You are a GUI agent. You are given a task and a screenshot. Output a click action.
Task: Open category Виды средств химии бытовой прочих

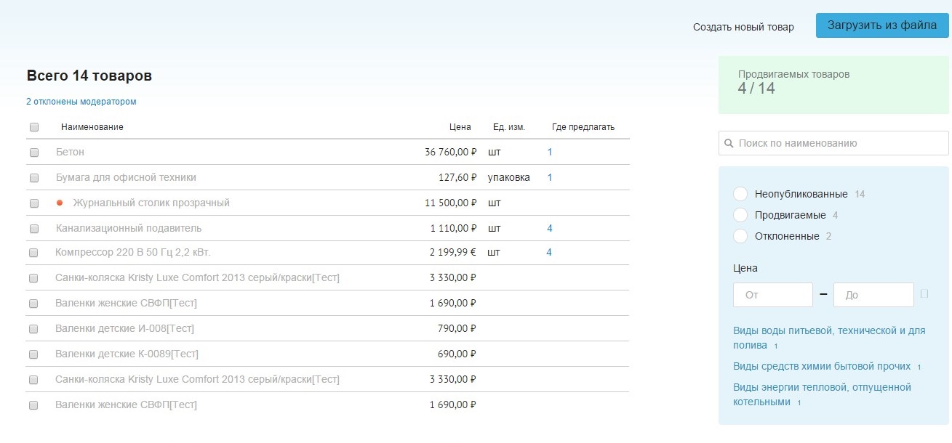point(822,366)
